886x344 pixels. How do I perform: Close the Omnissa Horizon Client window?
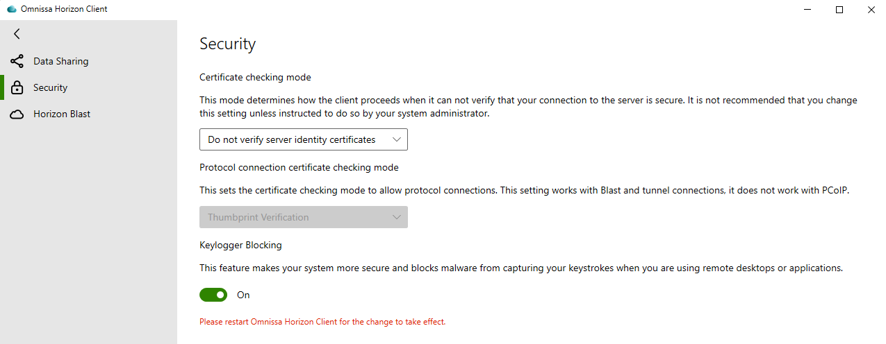pyautogui.click(x=871, y=10)
